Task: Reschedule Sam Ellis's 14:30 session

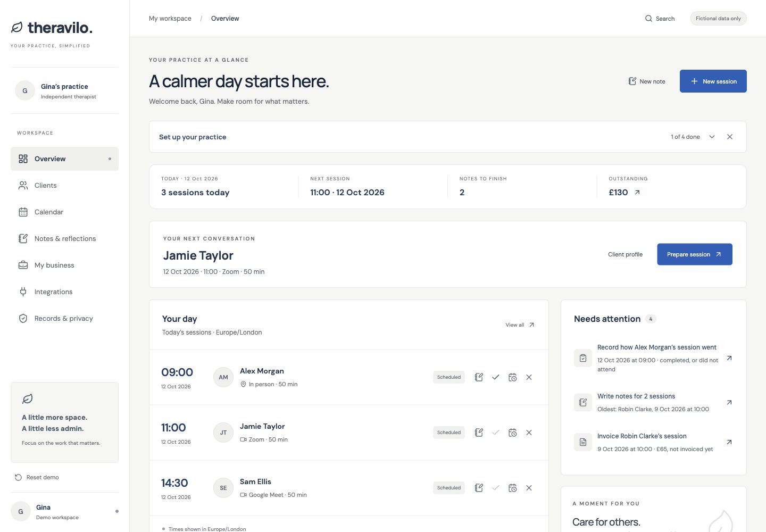Action: (x=512, y=488)
